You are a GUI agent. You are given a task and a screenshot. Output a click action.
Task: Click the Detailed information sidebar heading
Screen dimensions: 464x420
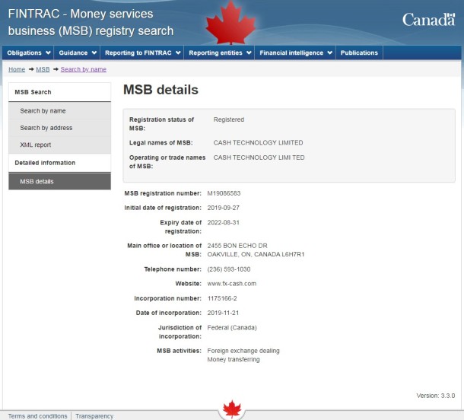click(60, 163)
